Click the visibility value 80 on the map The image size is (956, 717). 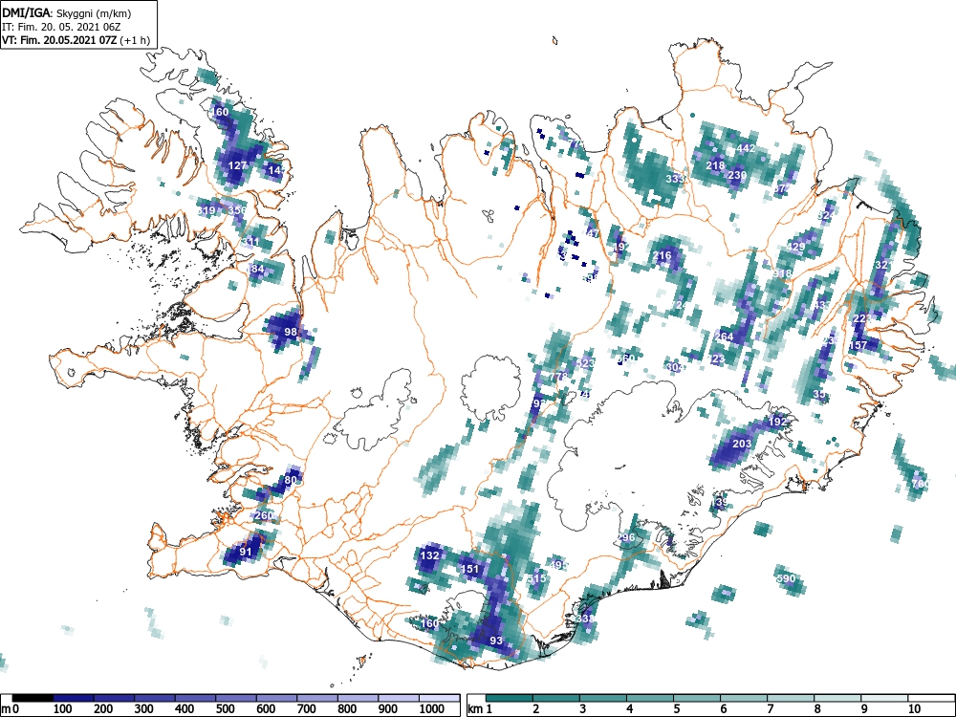point(291,481)
